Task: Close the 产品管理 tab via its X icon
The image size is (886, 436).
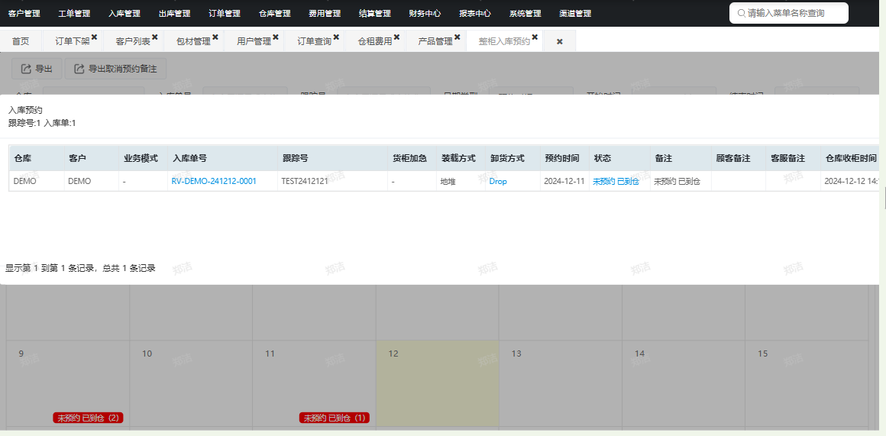Action: pyautogui.click(x=457, y=37)
